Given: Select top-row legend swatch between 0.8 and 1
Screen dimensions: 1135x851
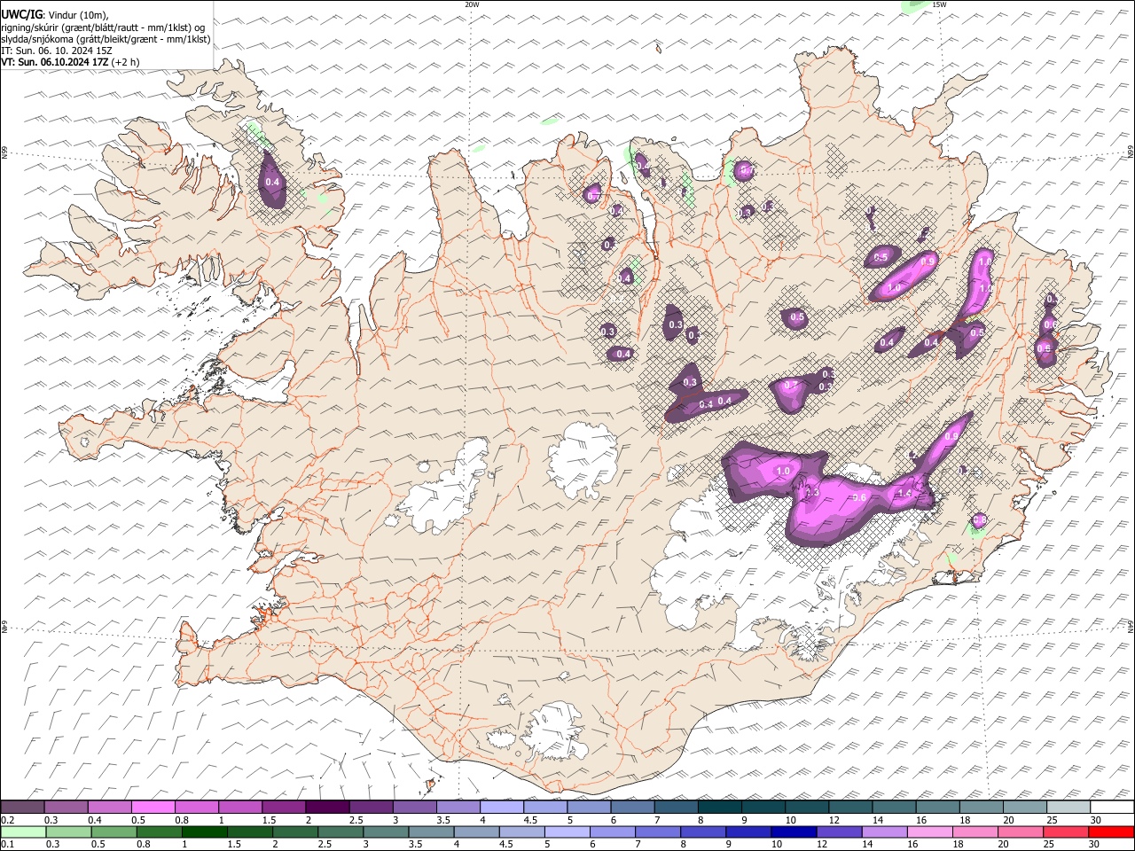Looking at the screenshot, I should (197, 808).
